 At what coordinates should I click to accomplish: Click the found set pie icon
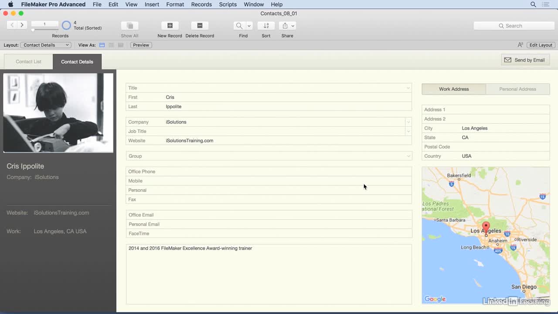pos(66,25)
